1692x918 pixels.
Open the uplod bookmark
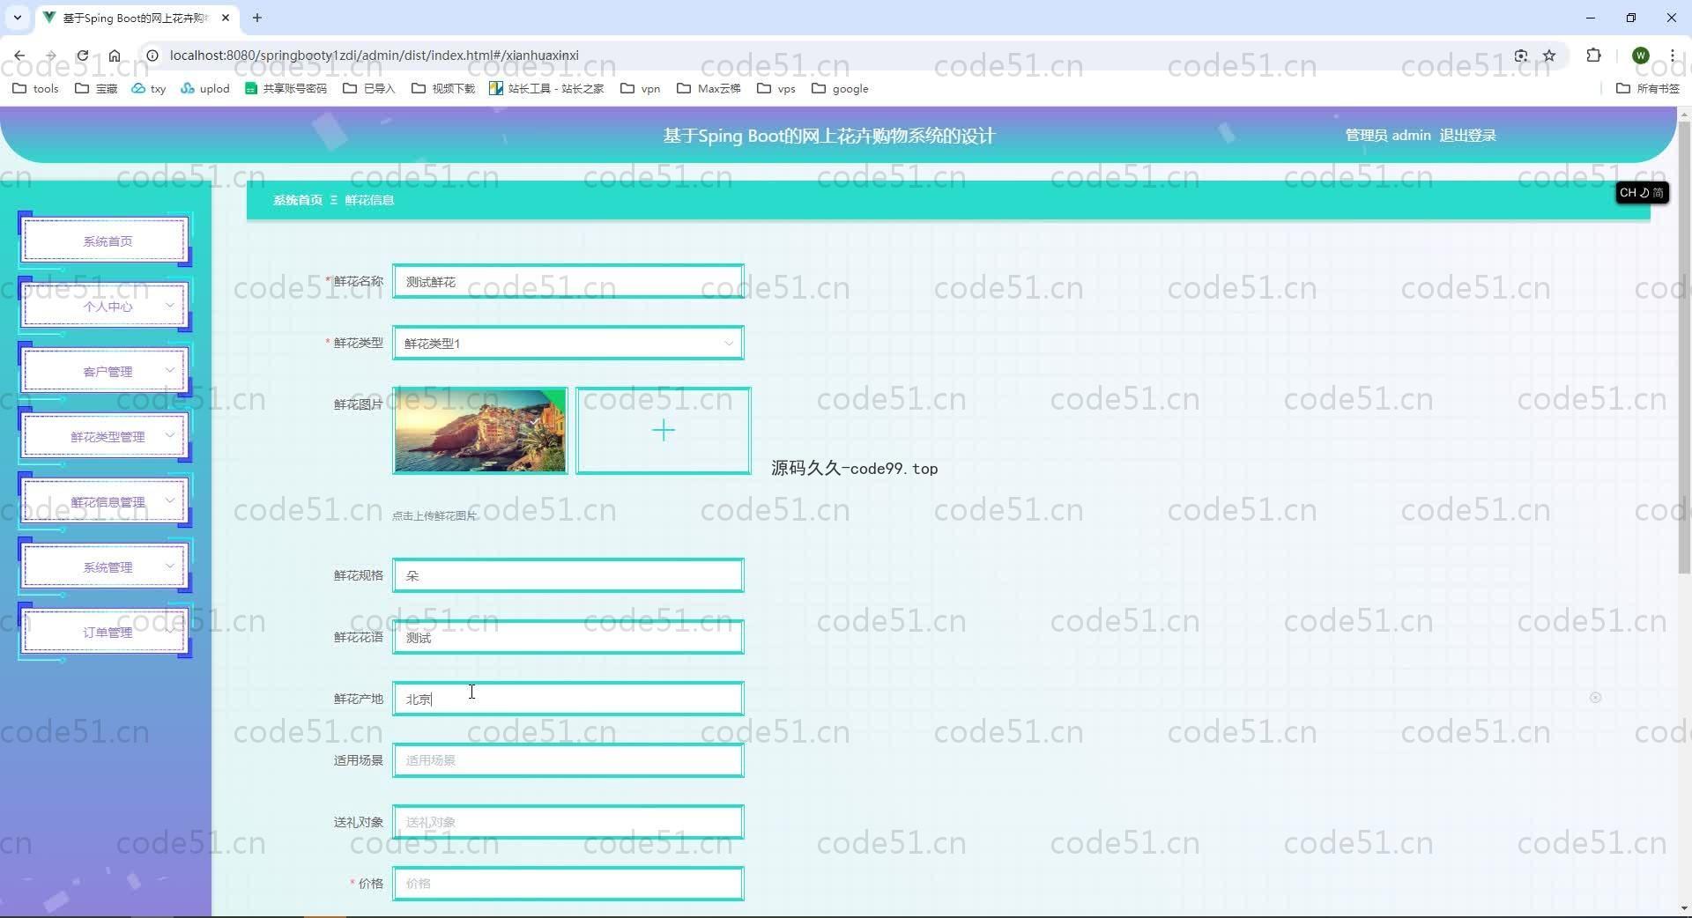coord(205,88)
